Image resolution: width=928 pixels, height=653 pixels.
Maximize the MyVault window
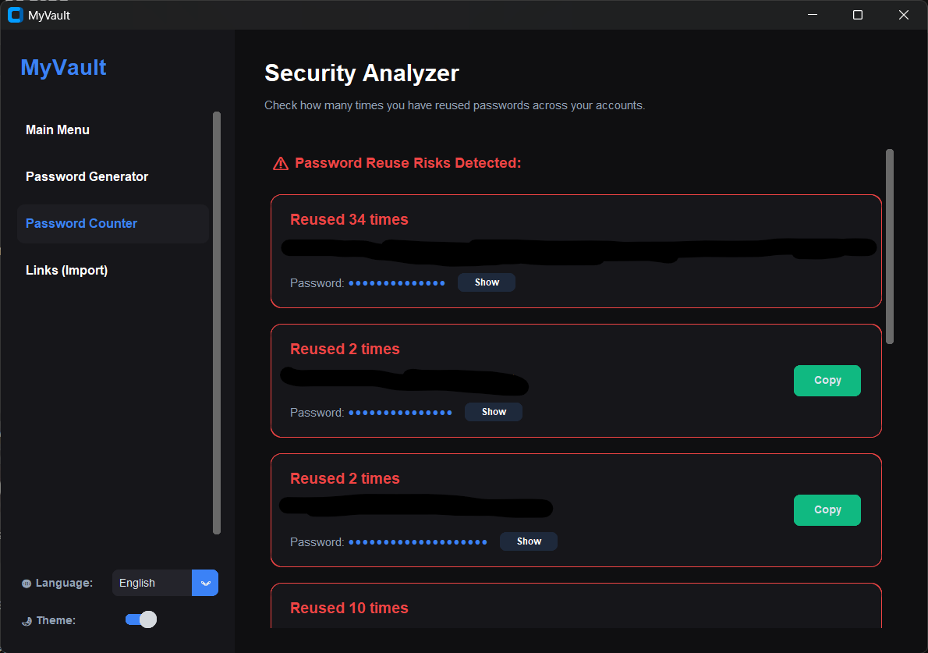(858, 15)
